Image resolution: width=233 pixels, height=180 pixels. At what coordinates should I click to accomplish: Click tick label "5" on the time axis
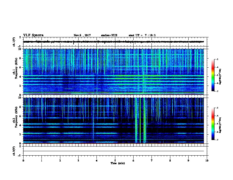115,161
